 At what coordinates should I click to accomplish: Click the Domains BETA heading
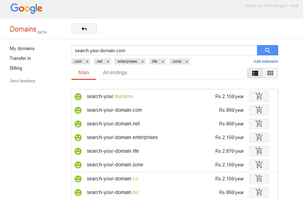pyautogui.click(x=28, y=29)
